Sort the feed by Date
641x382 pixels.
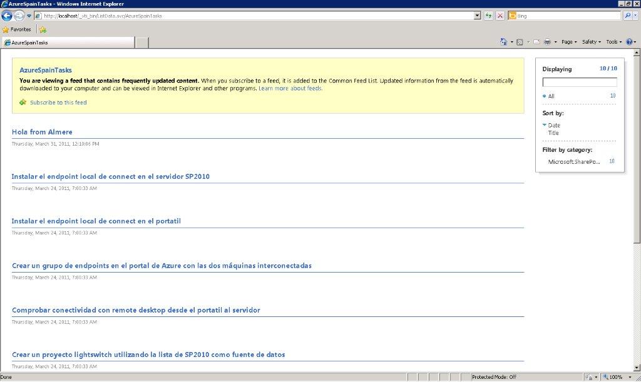(x=554, y=125)
